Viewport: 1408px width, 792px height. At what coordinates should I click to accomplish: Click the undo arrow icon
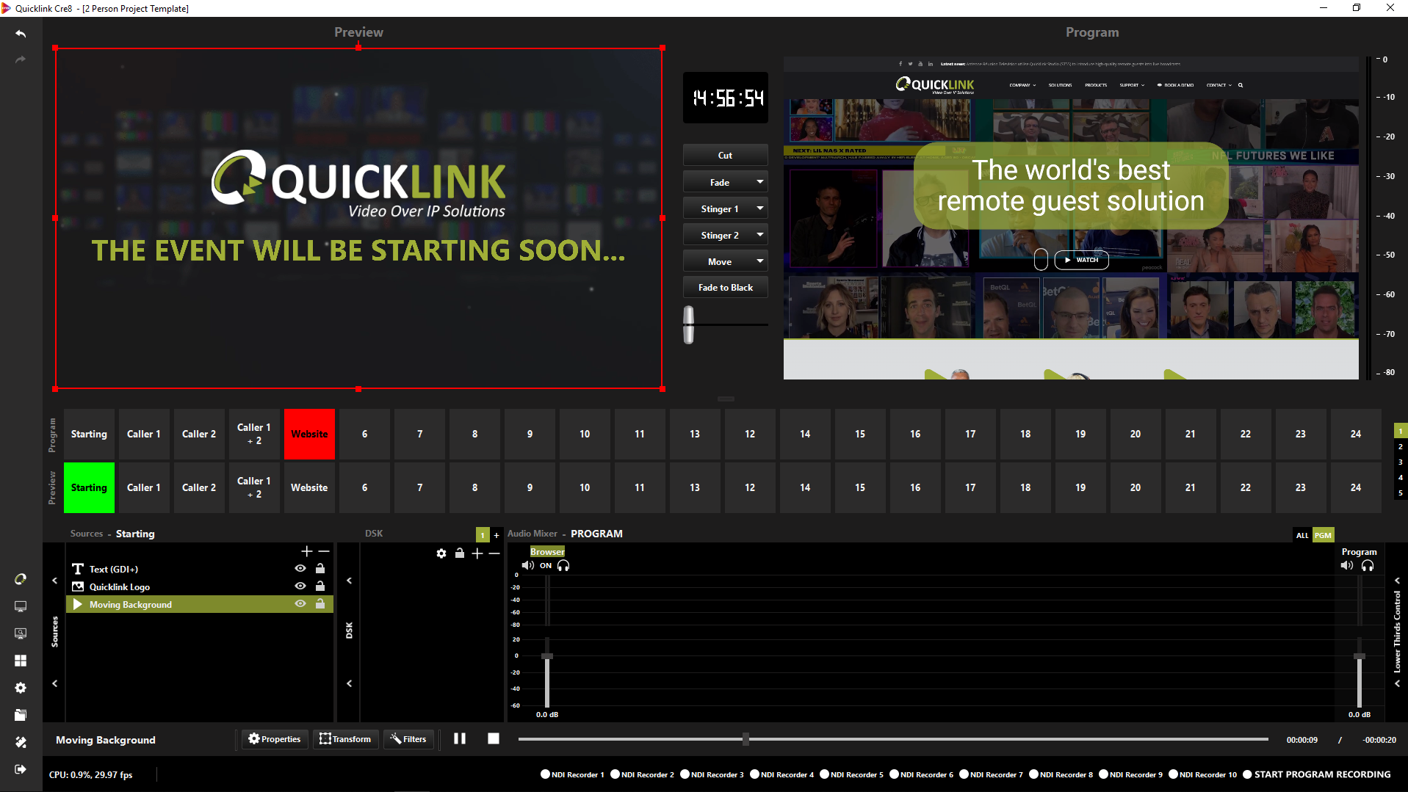21,34
